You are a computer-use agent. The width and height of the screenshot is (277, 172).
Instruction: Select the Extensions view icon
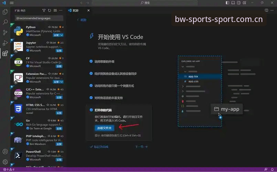pyautogui.click(x=5, y=53)
